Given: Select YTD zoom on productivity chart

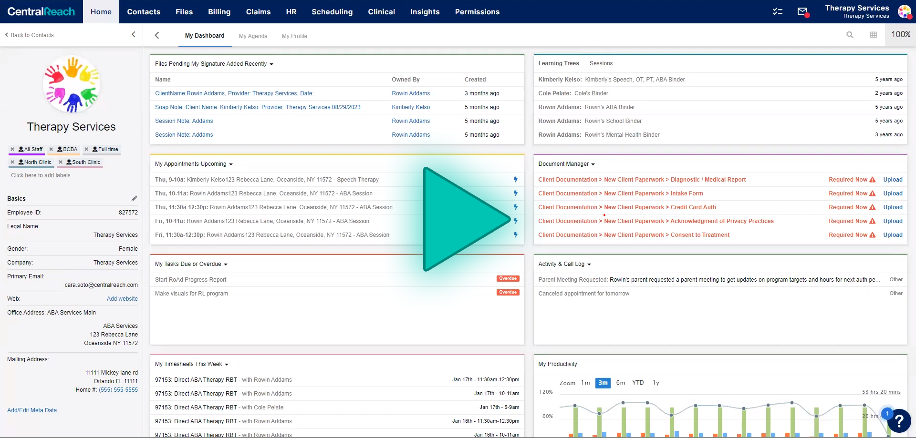Looking at the screenshot, I should click(x=638, y=383).
